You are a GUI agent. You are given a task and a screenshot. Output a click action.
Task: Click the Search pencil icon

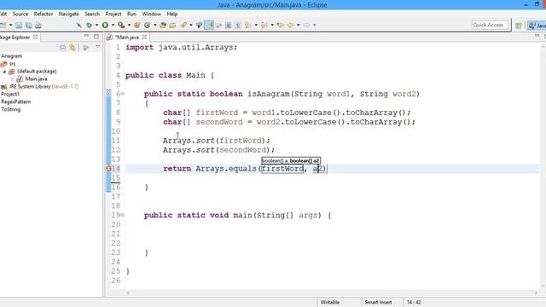pyautogui.click(x=183, y=25)
